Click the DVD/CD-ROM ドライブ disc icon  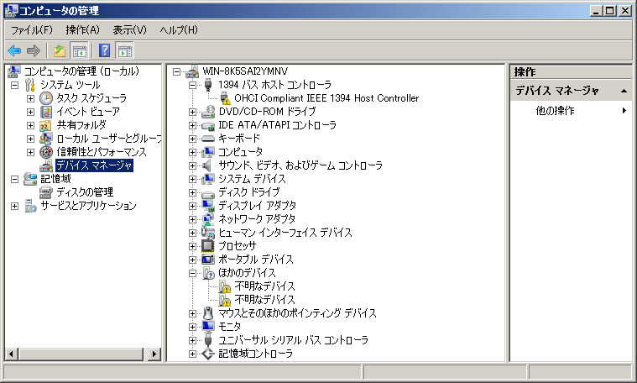click(x=208, y=112)
